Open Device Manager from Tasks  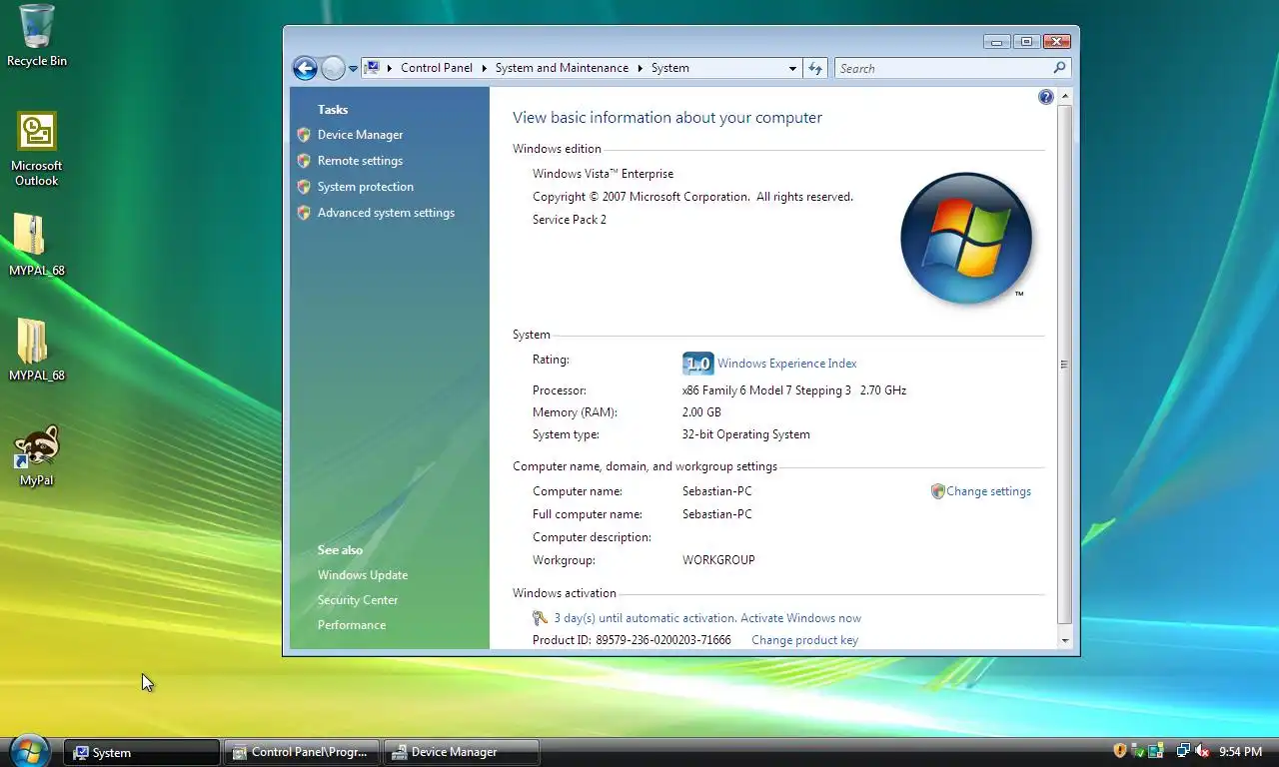click(x=360, y=135)
